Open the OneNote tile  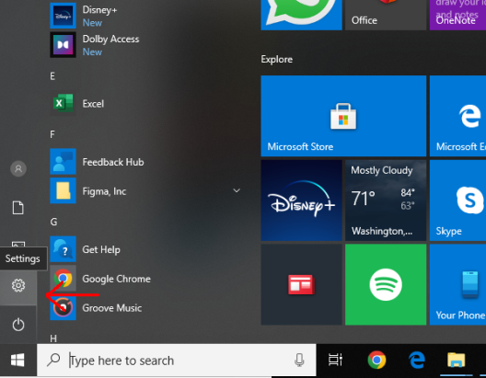[457, 15]
